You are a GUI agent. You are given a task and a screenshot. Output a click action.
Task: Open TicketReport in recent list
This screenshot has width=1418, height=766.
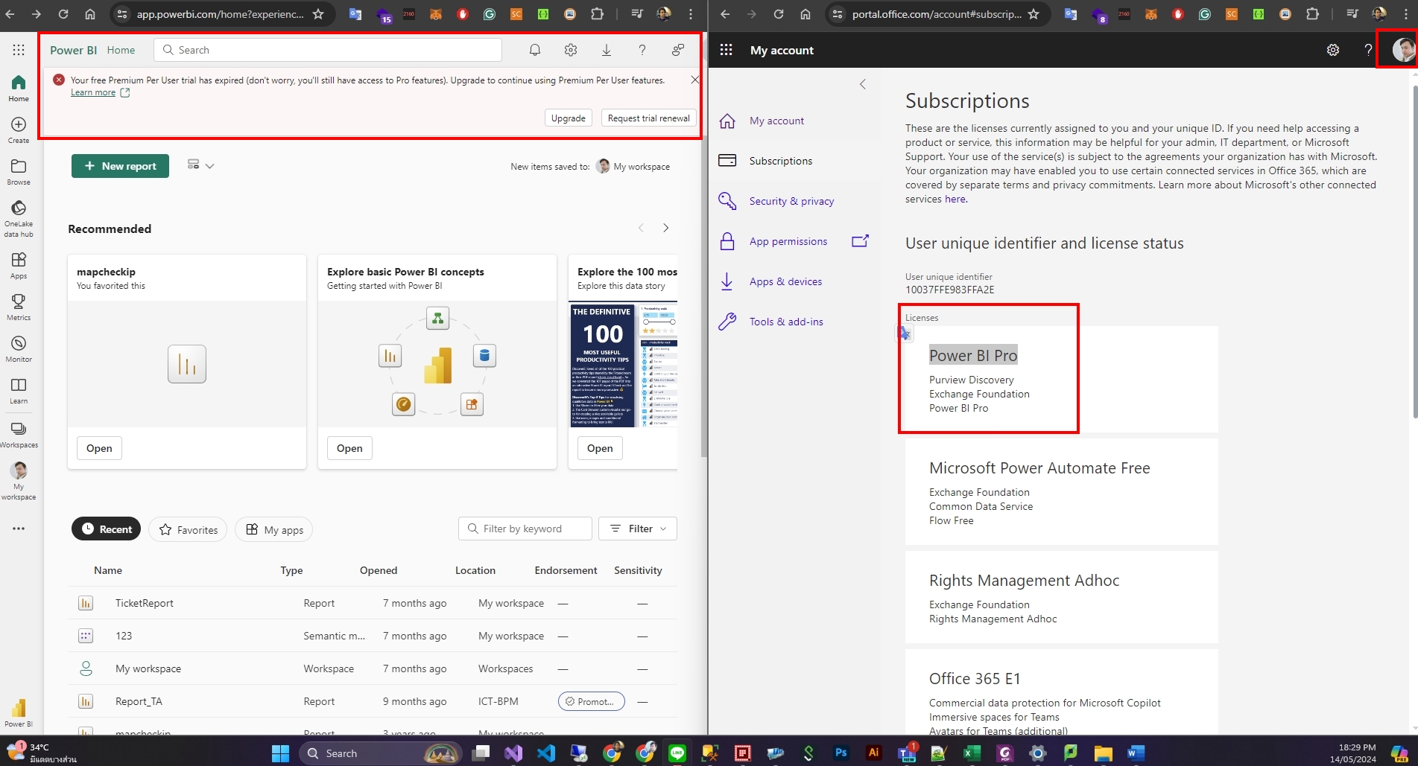[x=145, y=603]
